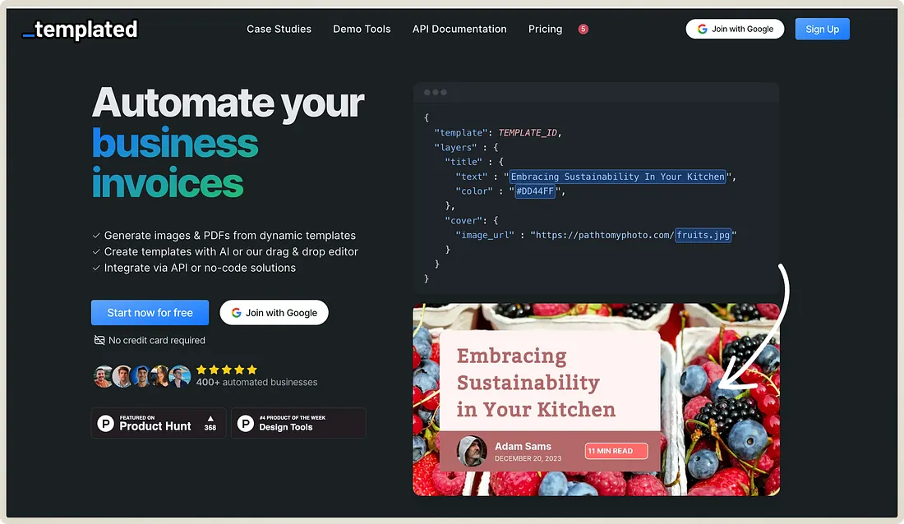Image resolution: width=904 pixels, height=524 pixels.
Task: Click the No credit card required text
Action: click(x=157, y=340)
